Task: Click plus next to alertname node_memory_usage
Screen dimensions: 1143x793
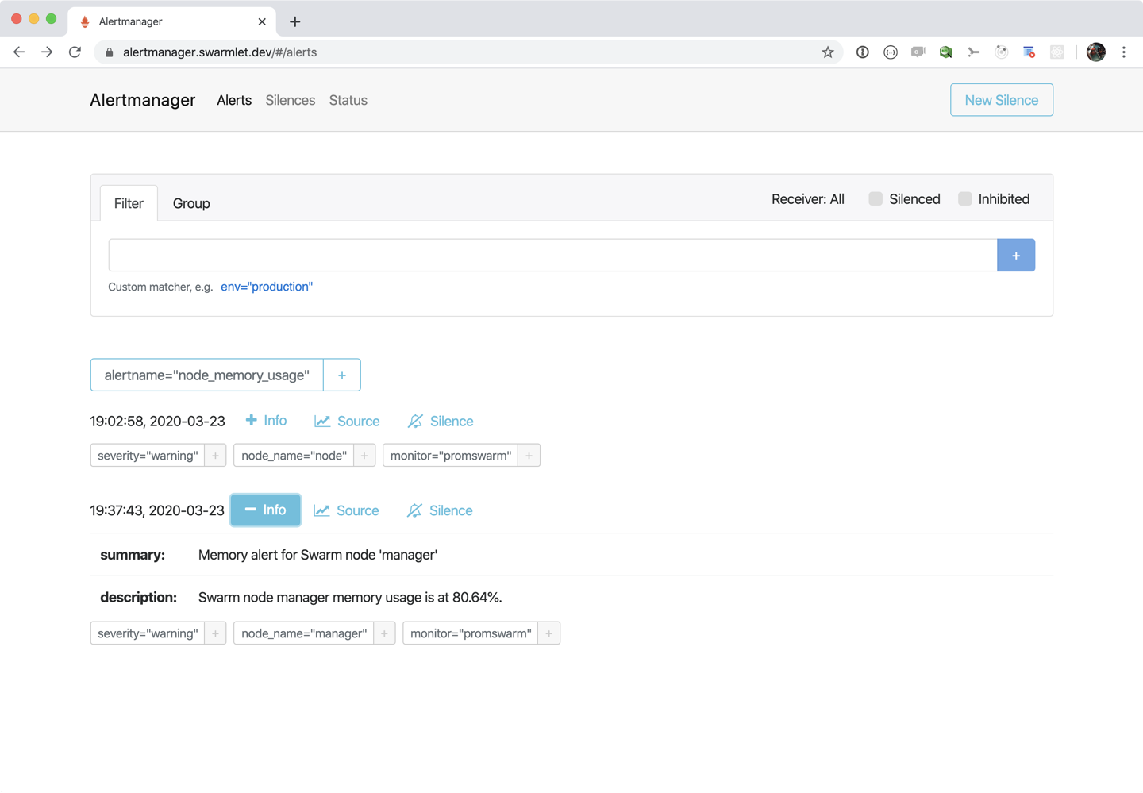Action: 342,375
